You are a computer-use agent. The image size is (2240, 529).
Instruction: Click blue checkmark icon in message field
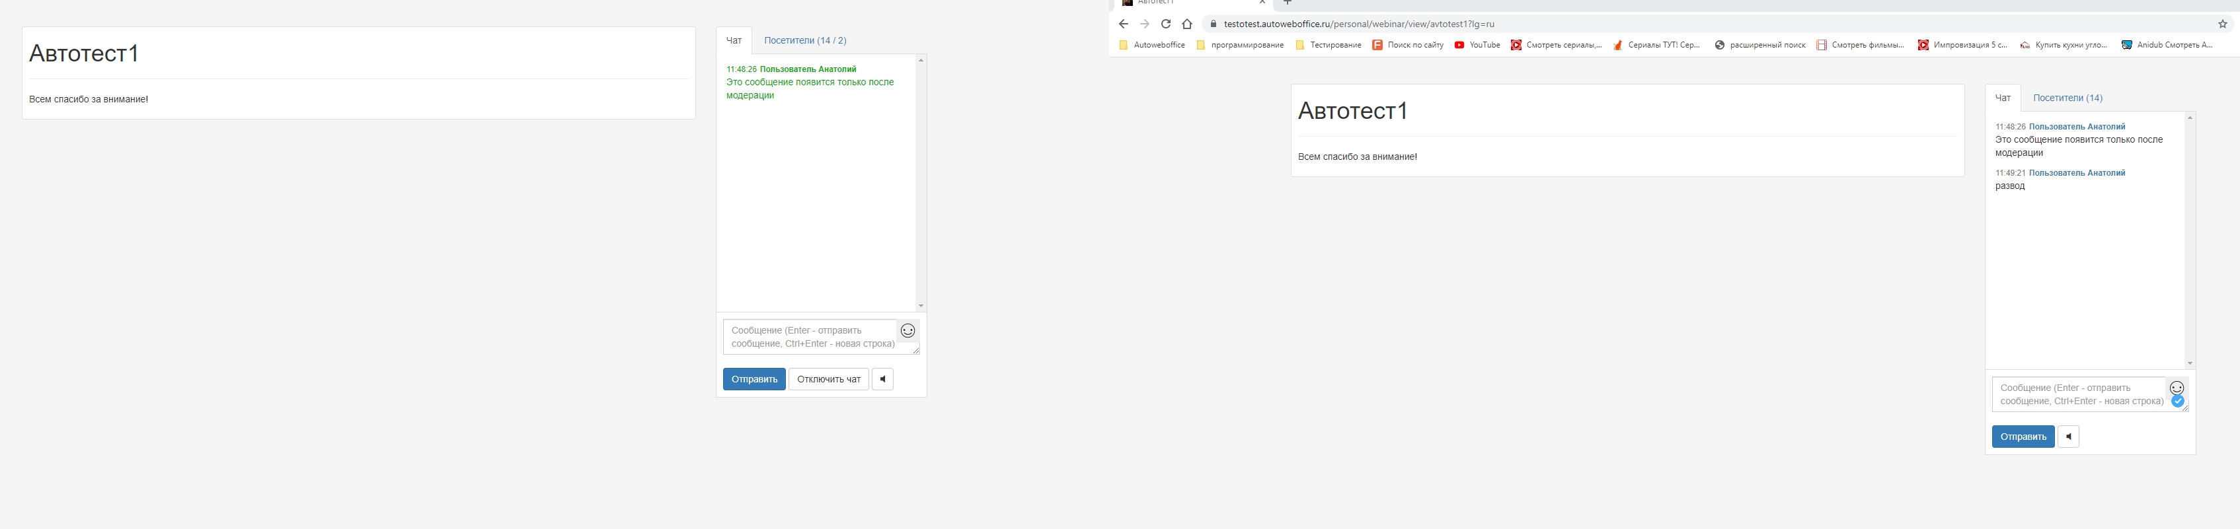pos(2177,402)
